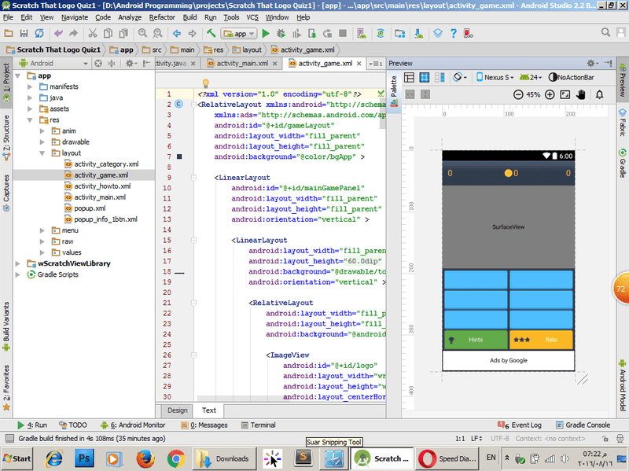Click the Make Project hammer icon
The image size is (629, 471).
[212, 34]
